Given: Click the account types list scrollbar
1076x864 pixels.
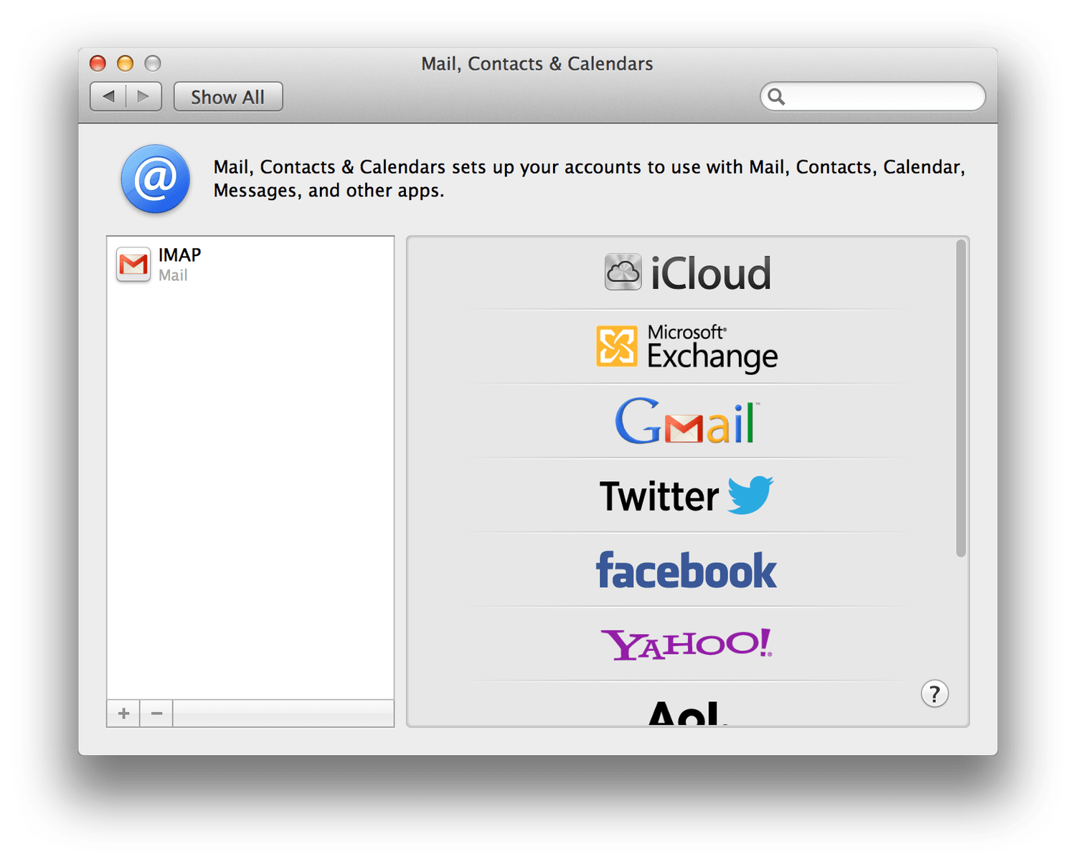Looking at the screenshot, I should (x=961, y=399).
